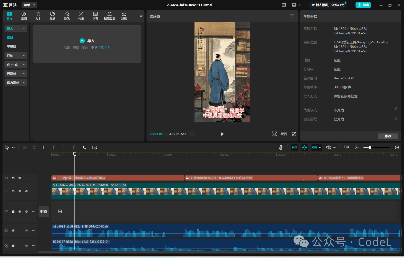404x258 pixels.
Task: Click the timeline fit-to-window icon
Action: click(x=346, y=148)
